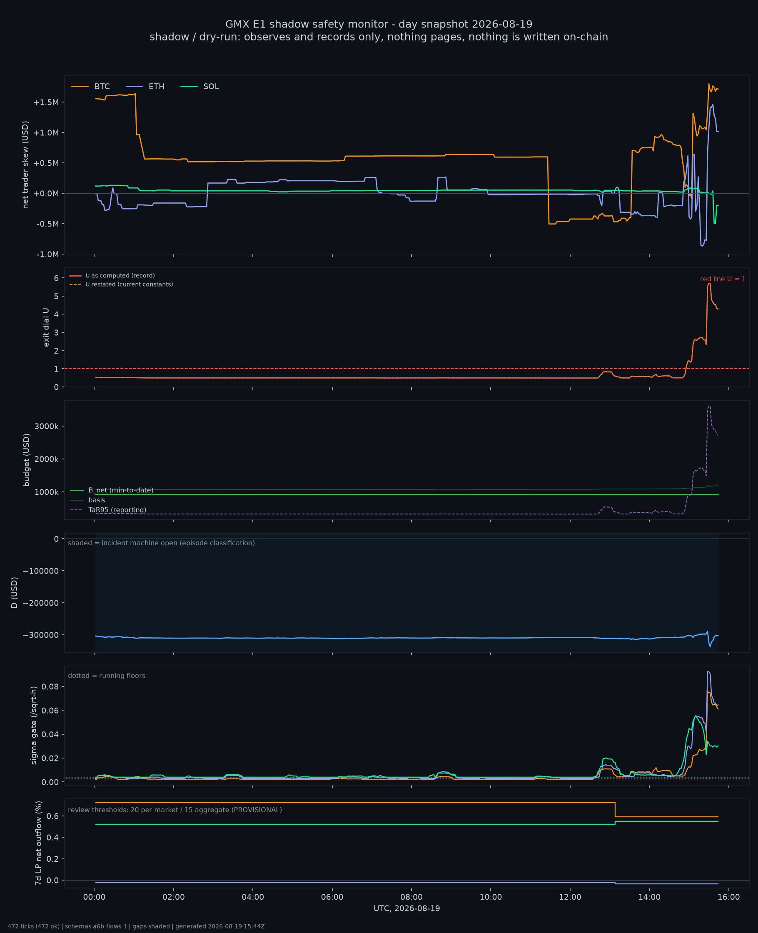Click the "-0.5M" skew axis tick
This screenshot has width=758, height=933.
[47, 224]
